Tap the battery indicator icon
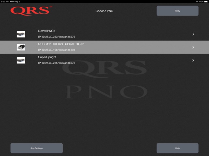 (x=206, y=2)
